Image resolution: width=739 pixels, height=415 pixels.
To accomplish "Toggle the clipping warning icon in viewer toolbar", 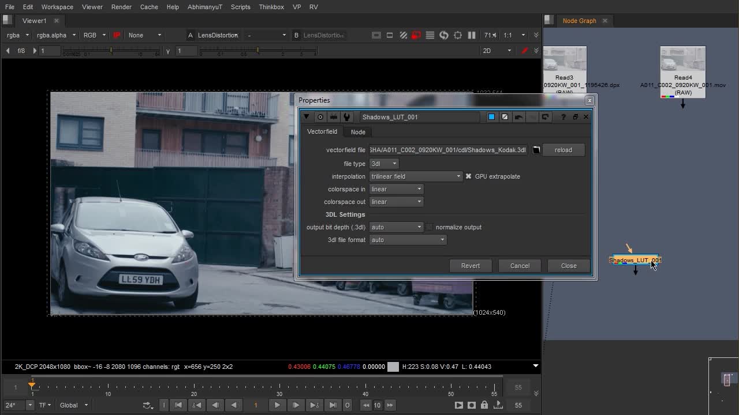I will pyautogui.click(x=376, y=35).
